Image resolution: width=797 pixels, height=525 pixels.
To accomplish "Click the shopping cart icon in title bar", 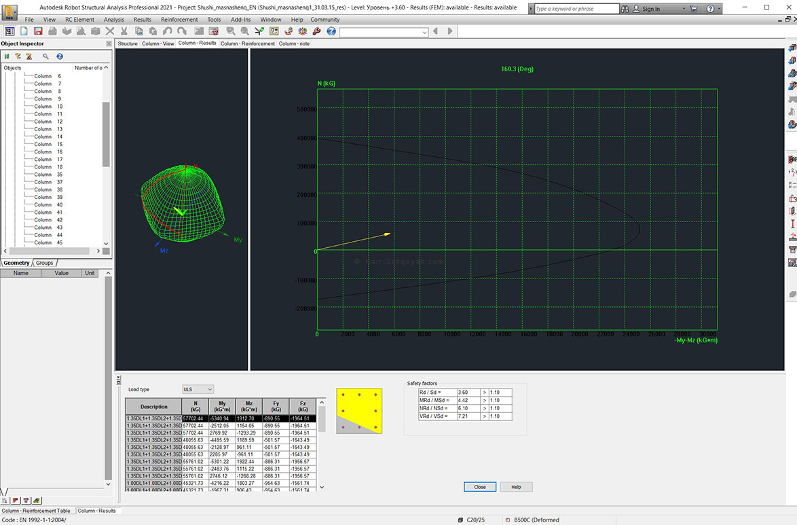I will click(694, 9).
